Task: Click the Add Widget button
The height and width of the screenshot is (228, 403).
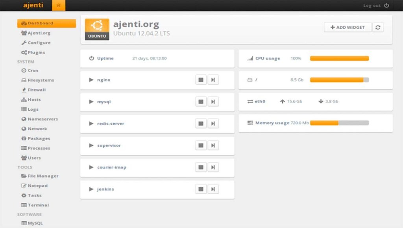Action: [348, 27]
